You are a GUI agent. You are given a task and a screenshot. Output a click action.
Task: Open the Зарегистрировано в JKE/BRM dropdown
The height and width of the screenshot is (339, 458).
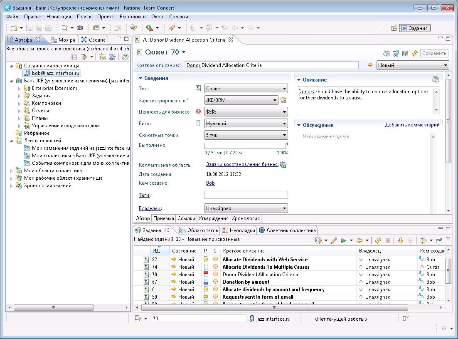point(241,100)
